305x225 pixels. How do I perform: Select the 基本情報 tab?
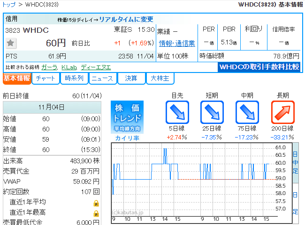[17, 79]
